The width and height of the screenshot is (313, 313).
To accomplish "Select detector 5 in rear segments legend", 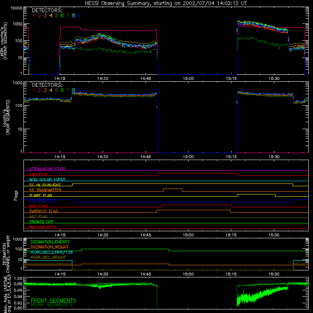I will [56, 90].
